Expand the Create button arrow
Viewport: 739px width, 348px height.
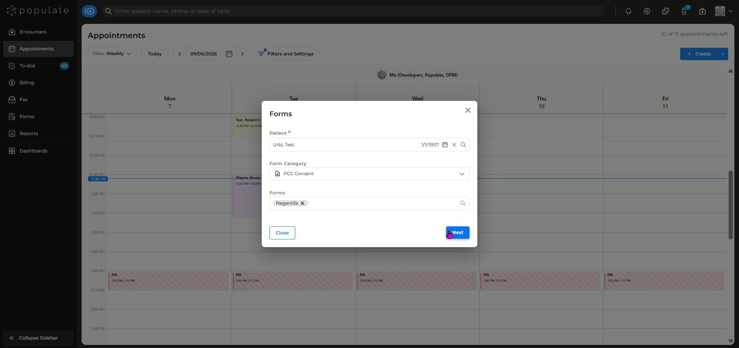pos(723,54)
